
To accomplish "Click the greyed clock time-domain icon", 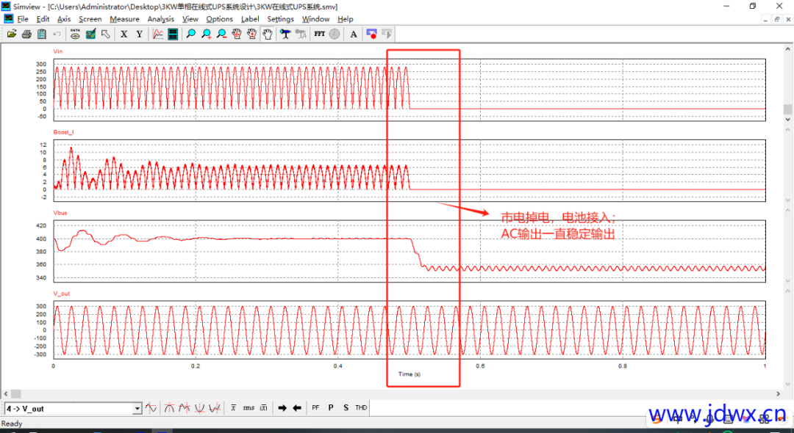I will 335,34.
